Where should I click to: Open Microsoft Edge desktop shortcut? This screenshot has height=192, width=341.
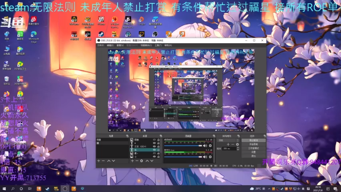[x=34, y=37]
